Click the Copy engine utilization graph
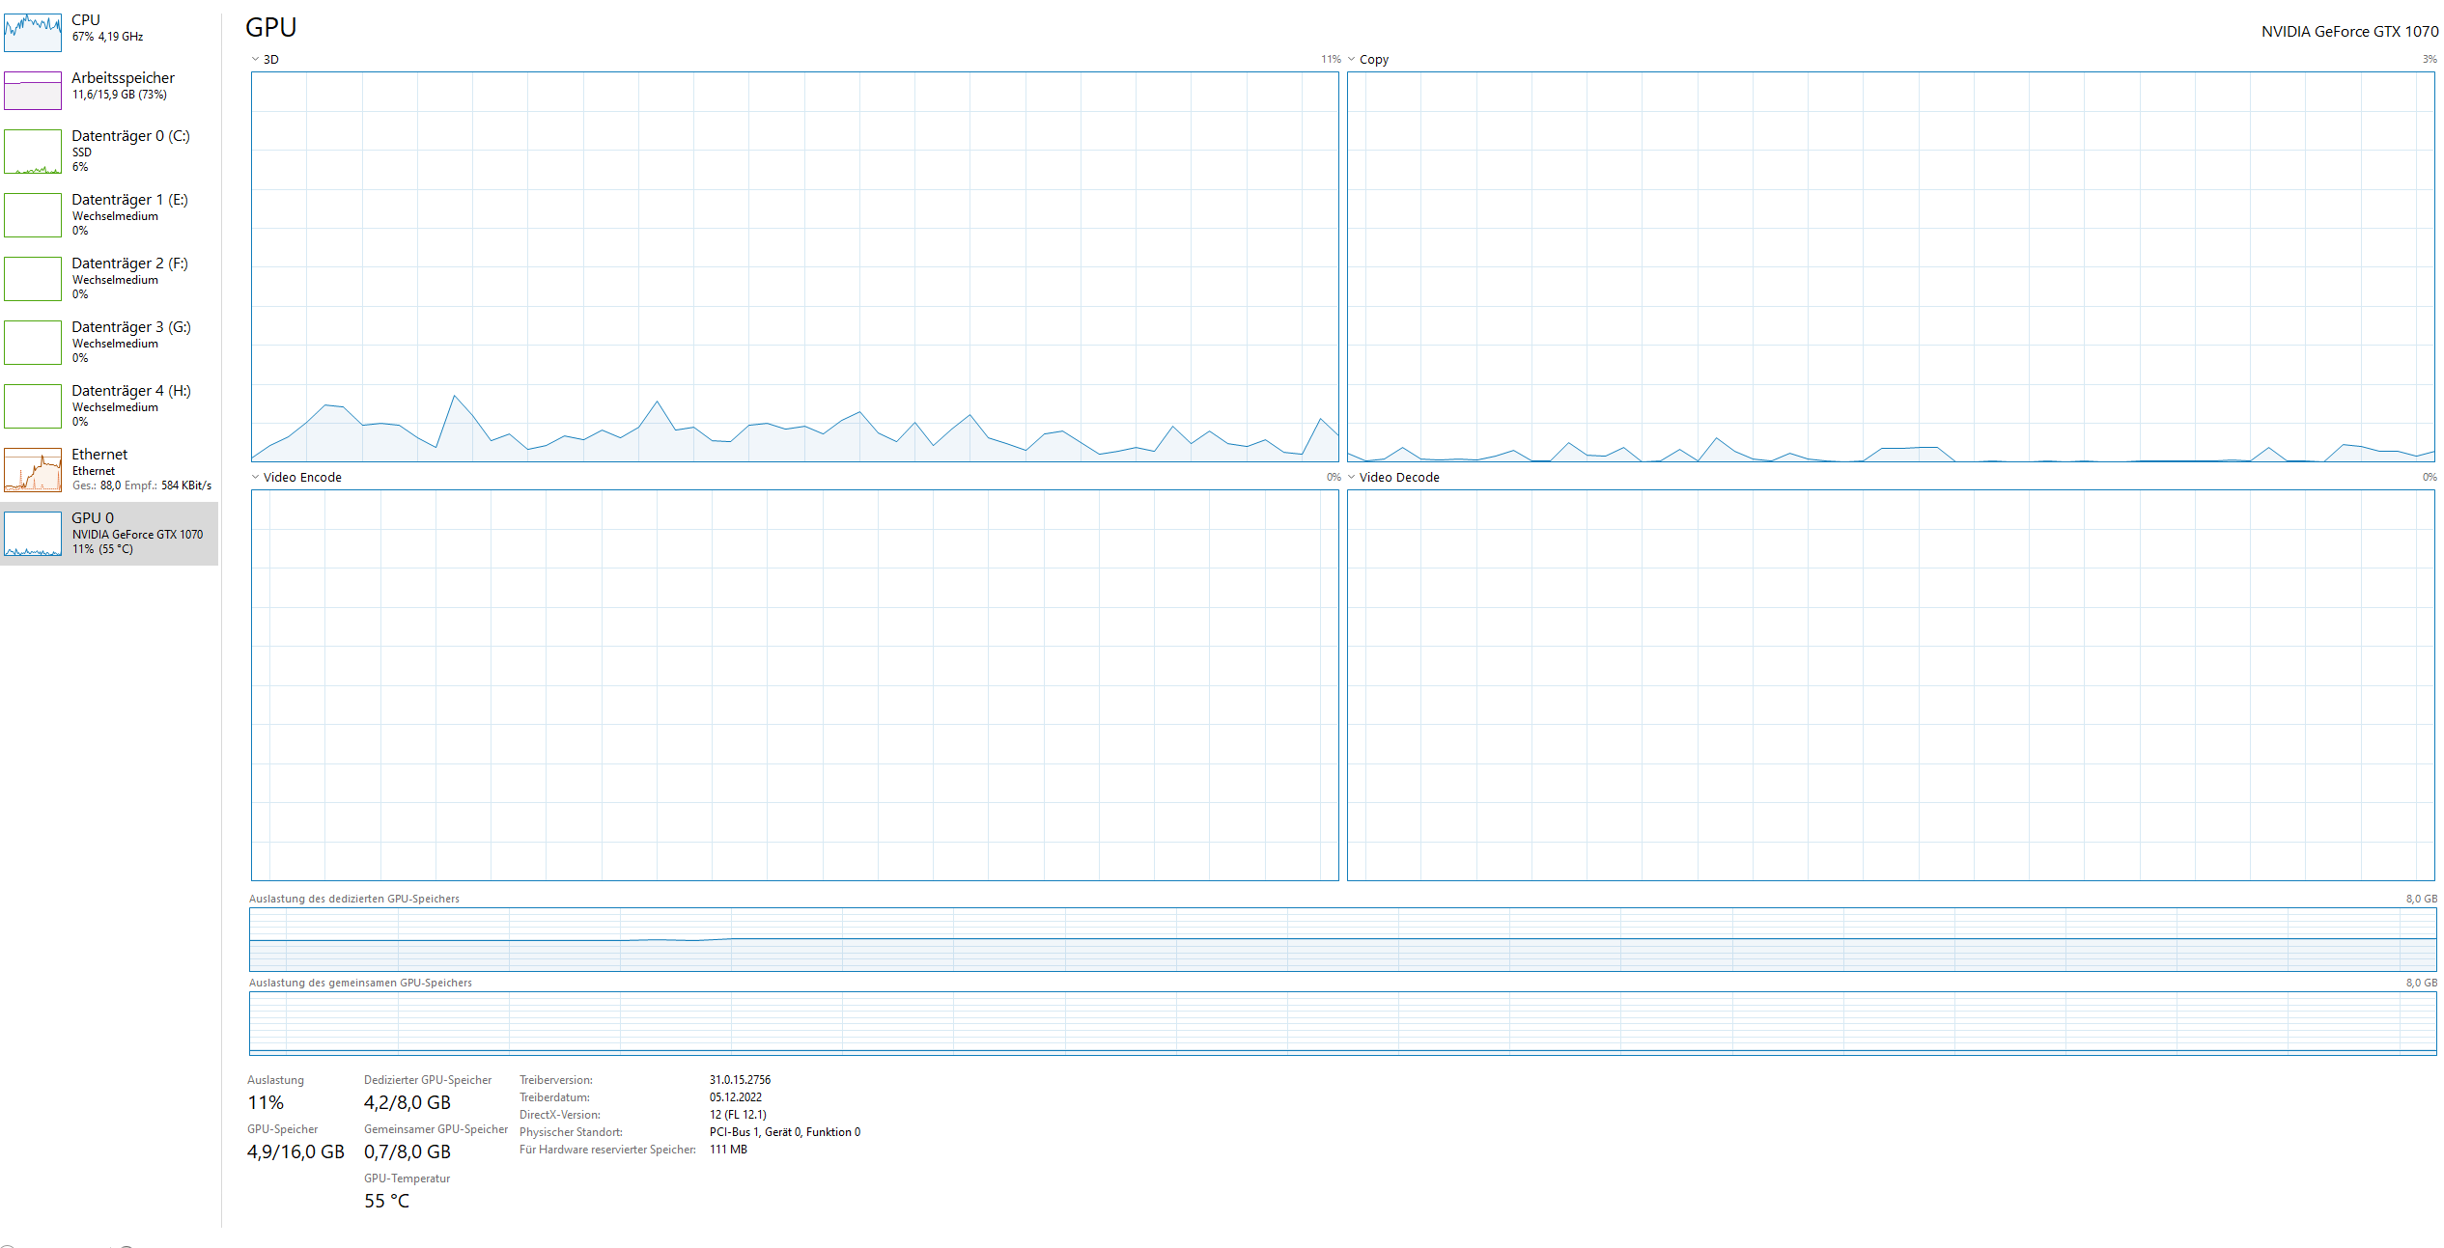Viewport: 2444px width, 1248px height. click(x=1890, y=266)
